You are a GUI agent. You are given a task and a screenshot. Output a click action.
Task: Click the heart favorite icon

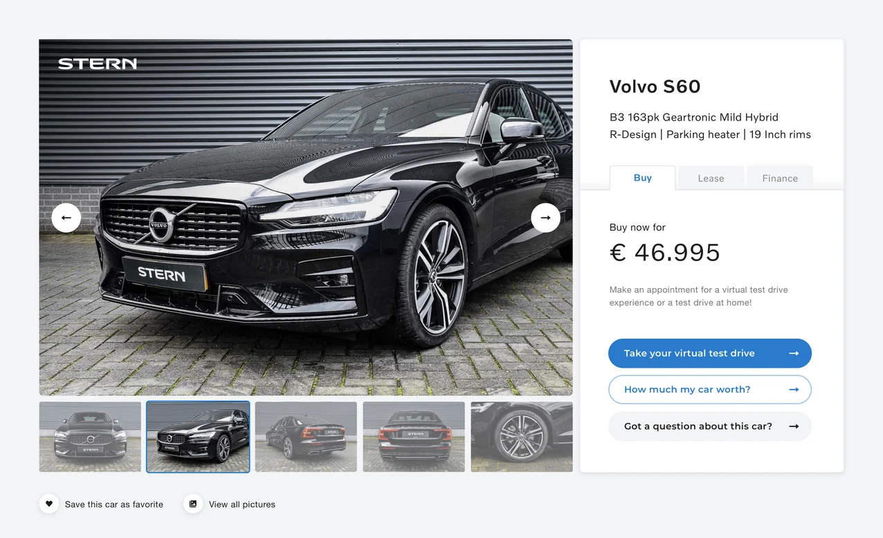tap(48, 504)
